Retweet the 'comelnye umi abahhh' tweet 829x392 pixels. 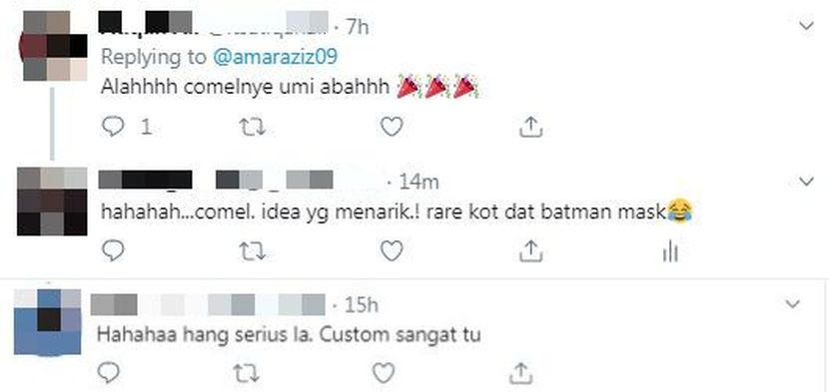click(x=252, y=128)
